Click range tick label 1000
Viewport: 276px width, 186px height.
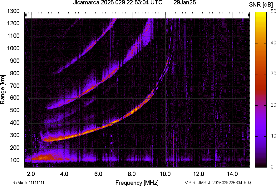[13, 48]
